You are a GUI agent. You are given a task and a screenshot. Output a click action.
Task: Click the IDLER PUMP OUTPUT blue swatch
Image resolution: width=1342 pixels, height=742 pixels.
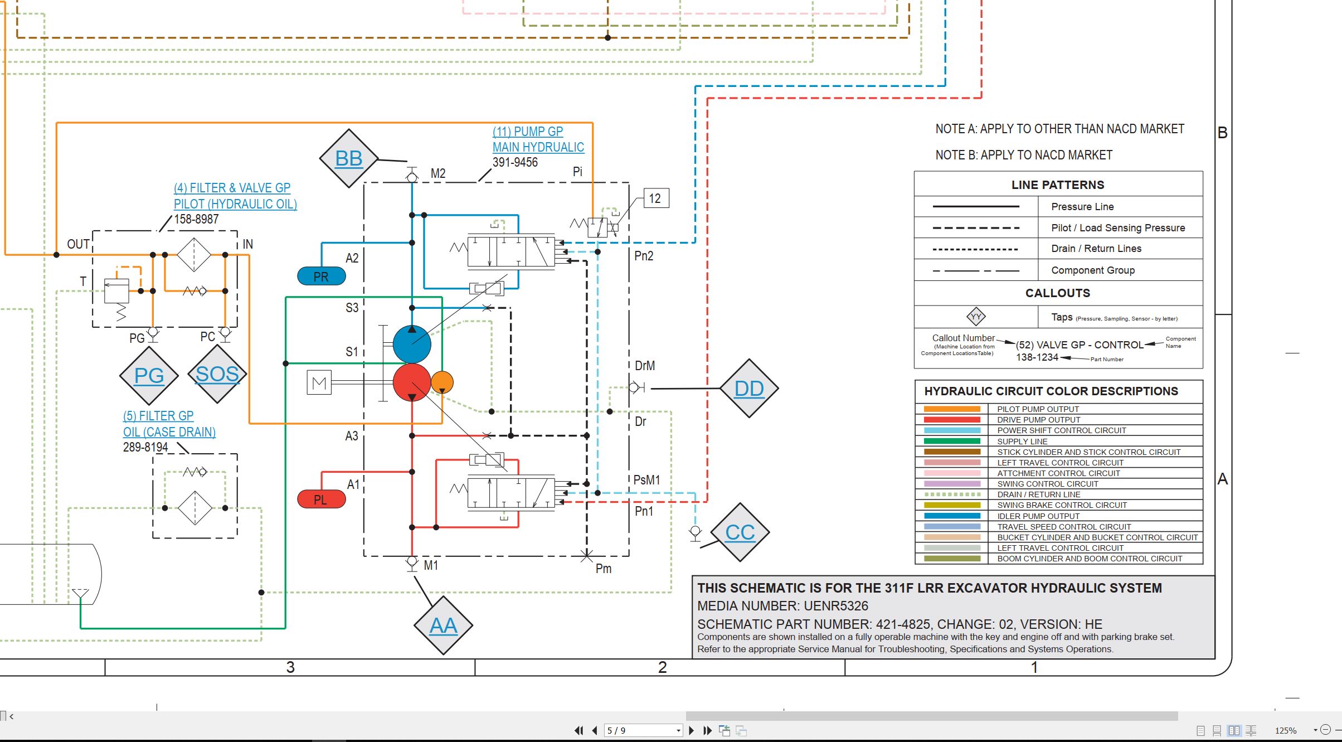click(x=952, y=516)
